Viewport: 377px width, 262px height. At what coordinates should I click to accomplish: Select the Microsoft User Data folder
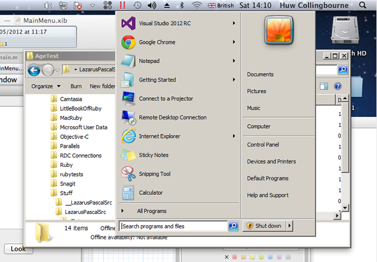click(79, 127)
